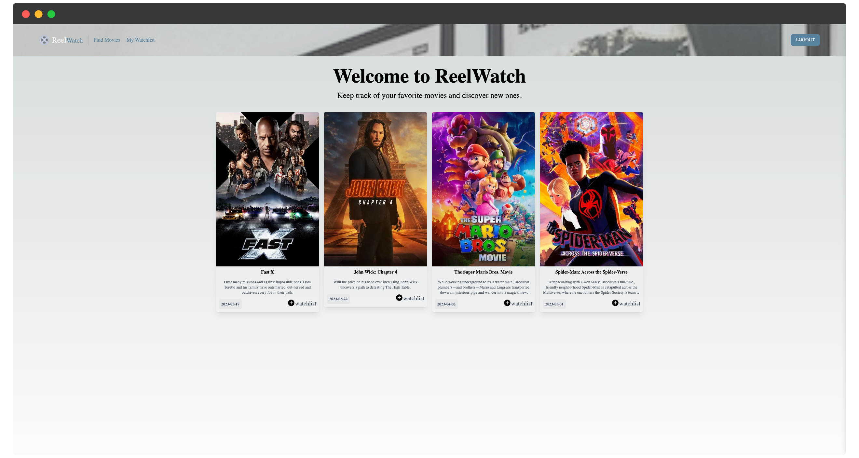Image resolution: width=859 pixels, height=458 pixels.
Task: Select the Fast X title text
Action: point(267,272)
